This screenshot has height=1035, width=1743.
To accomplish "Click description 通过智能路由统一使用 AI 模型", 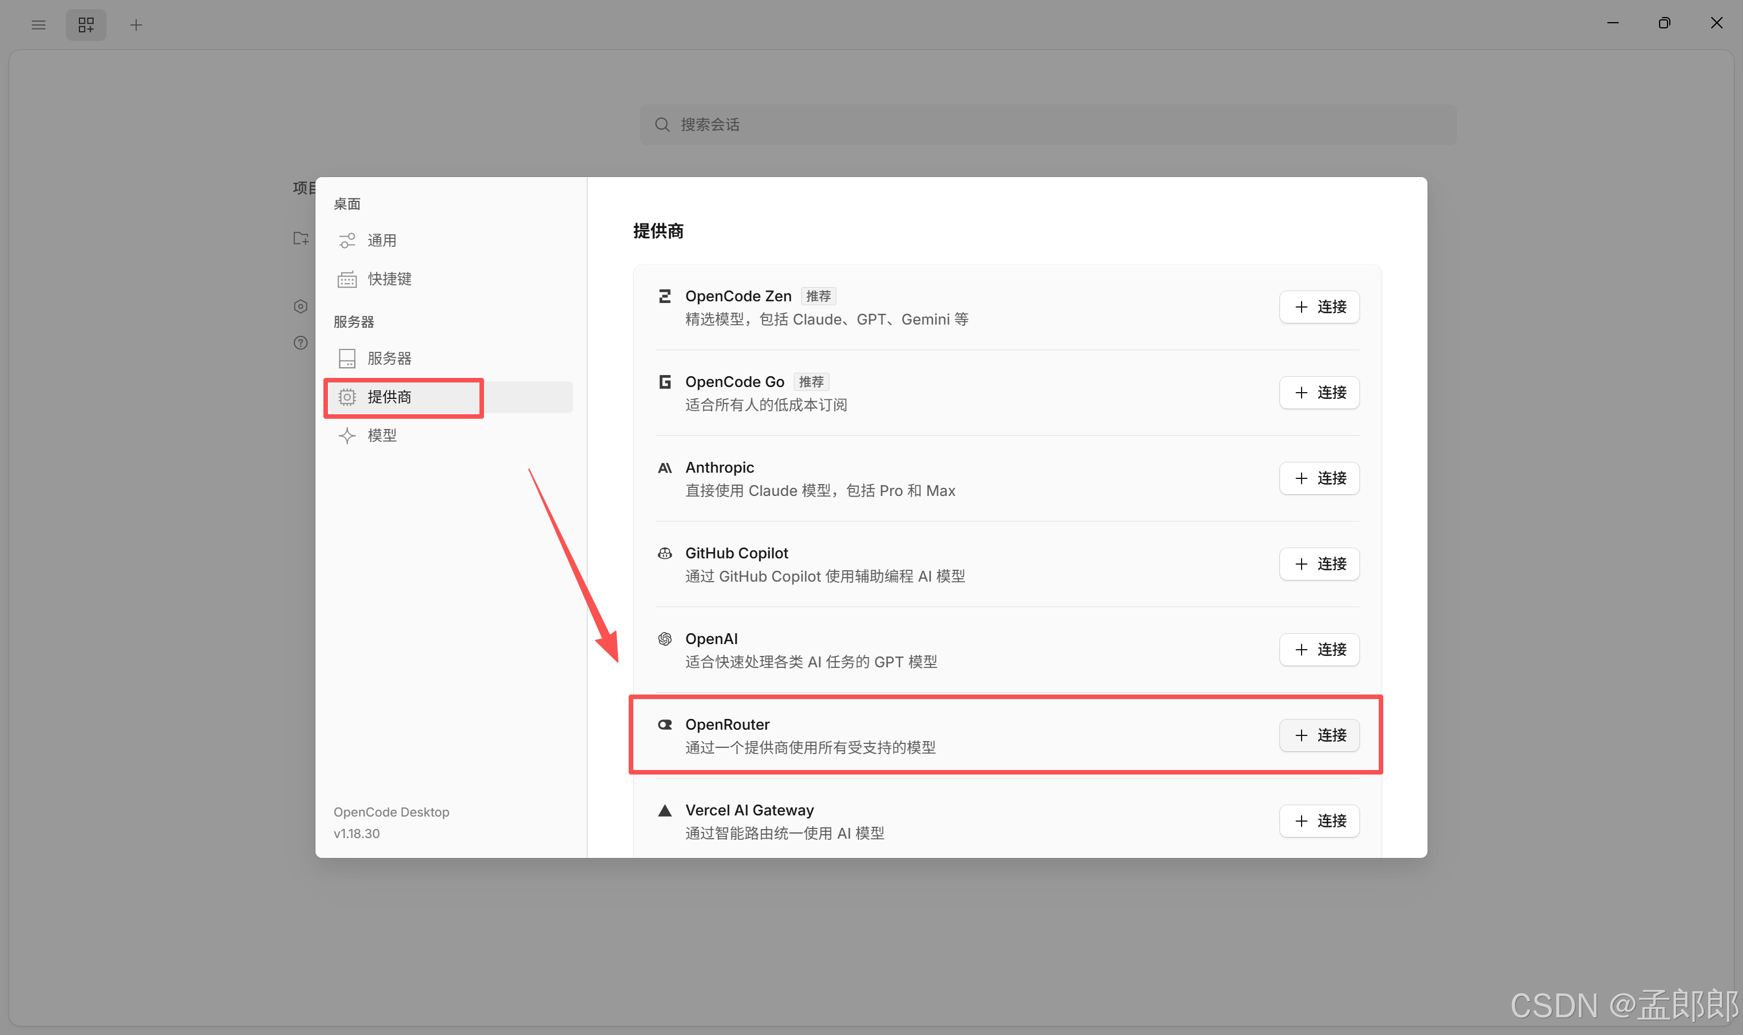I will [x=784, y=834].
